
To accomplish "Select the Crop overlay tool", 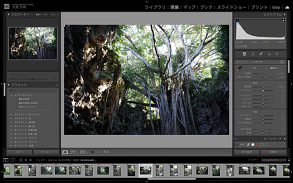I will (x=252, y=54).
